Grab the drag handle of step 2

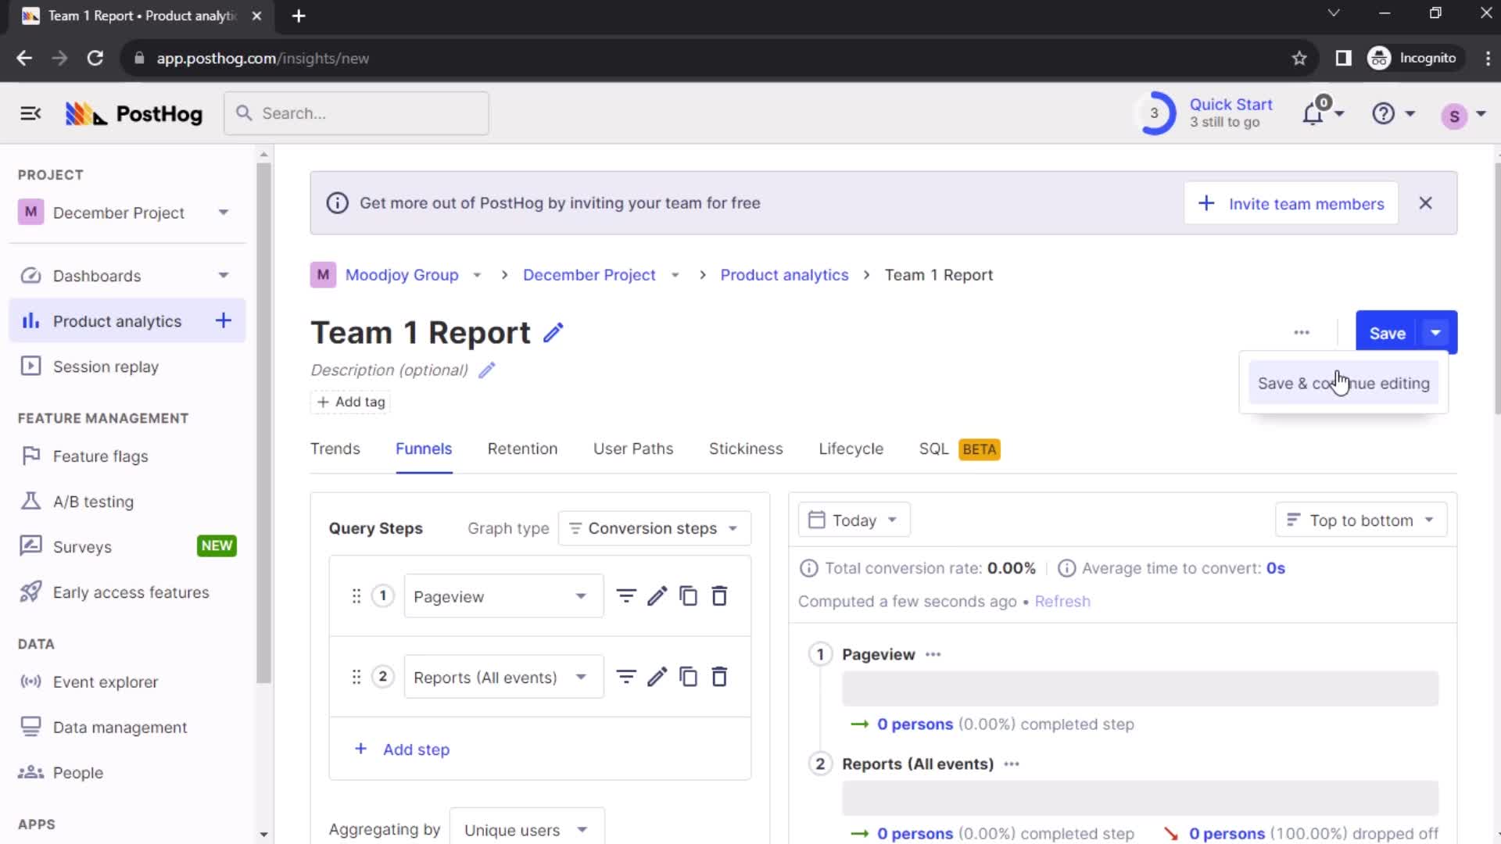356,677
